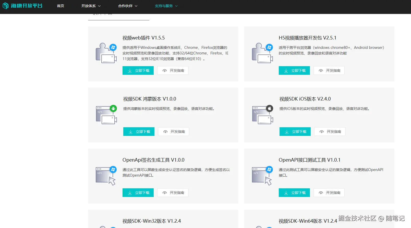This screenshot has height=228, width=411.
Task: Open 开发指南 for 视频SDK iOS版本
Action: click(330, 132)
